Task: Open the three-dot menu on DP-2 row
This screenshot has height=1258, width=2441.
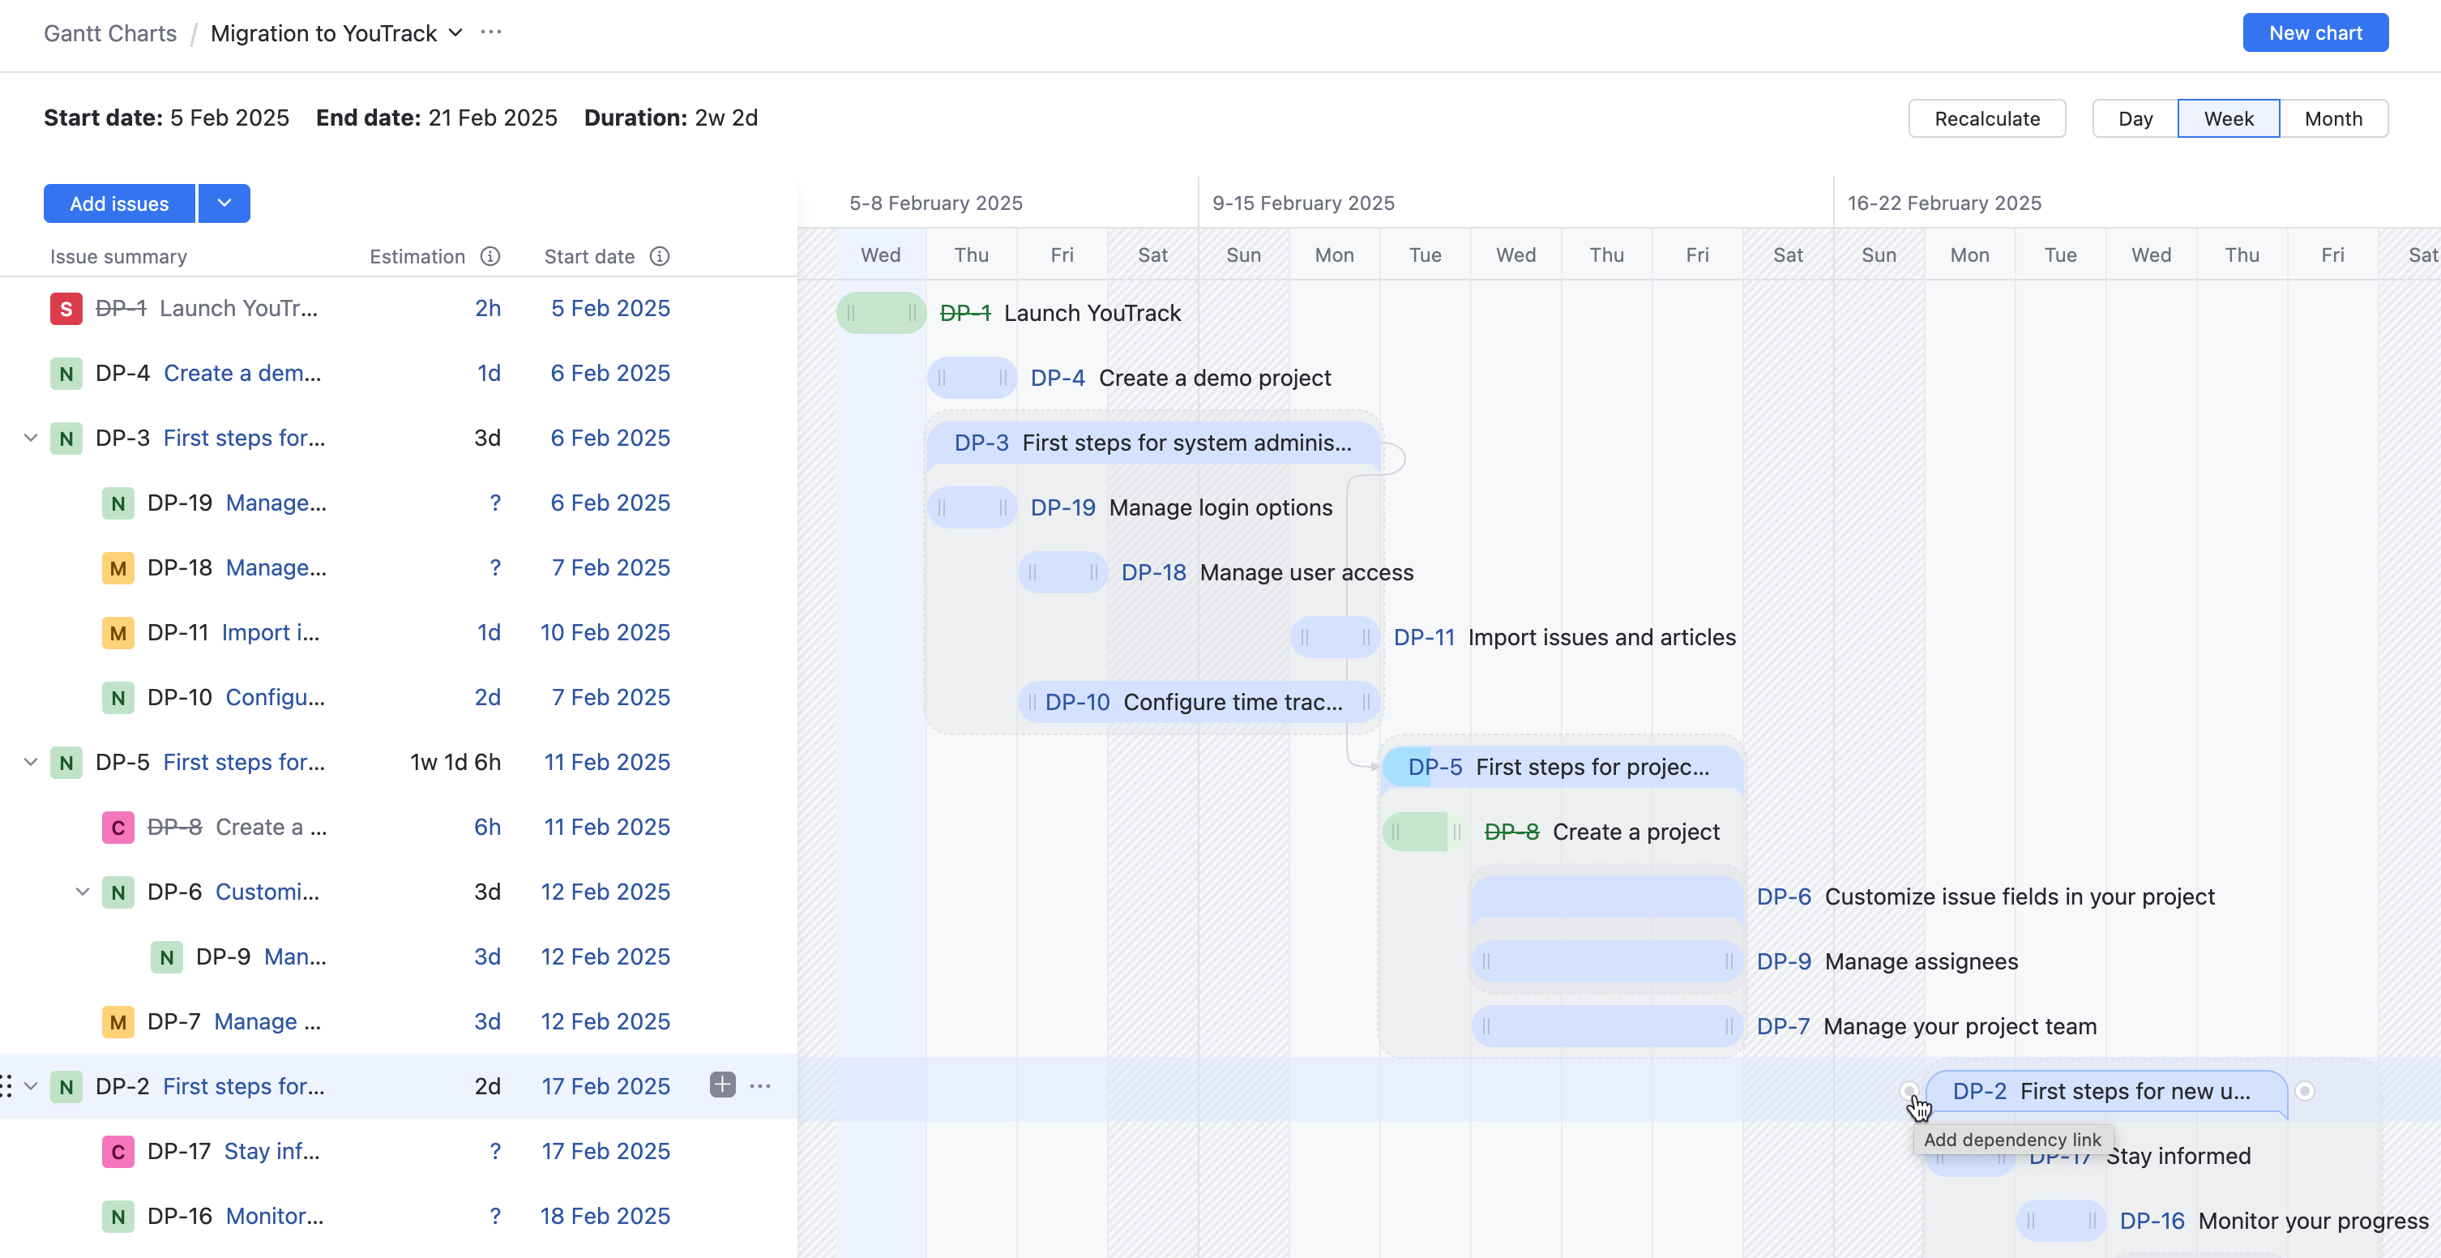Action: coord(760,1085)
